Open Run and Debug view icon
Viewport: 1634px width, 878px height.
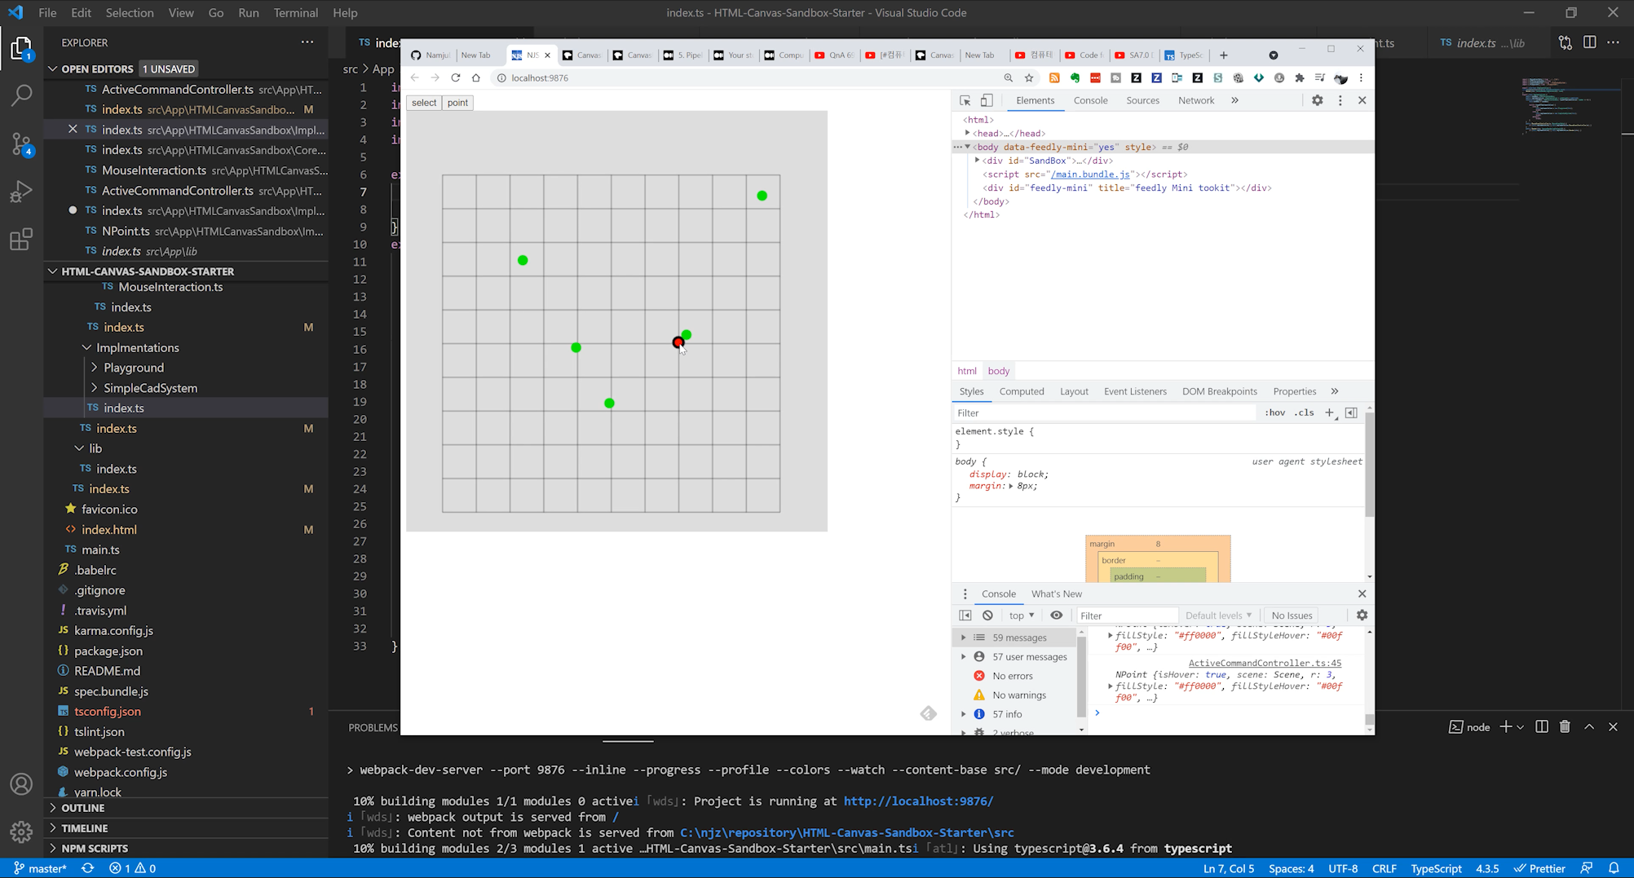coord(22,192)
